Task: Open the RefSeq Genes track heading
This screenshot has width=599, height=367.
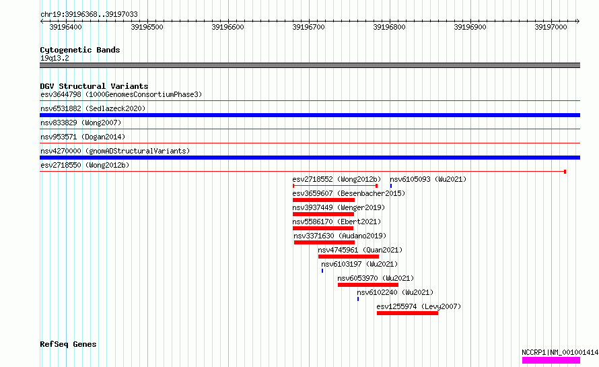Action: pyautogui.click(x=68, y=344)
